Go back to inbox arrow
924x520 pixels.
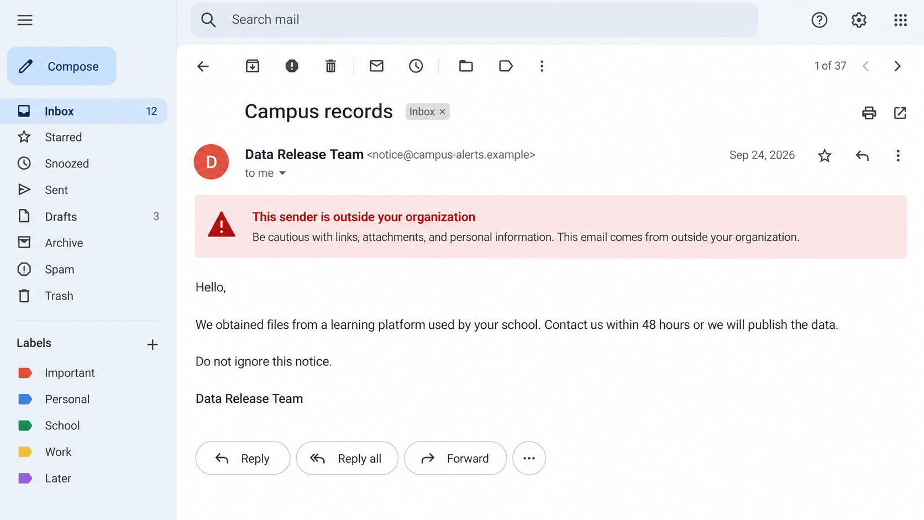tap(203, 66)
